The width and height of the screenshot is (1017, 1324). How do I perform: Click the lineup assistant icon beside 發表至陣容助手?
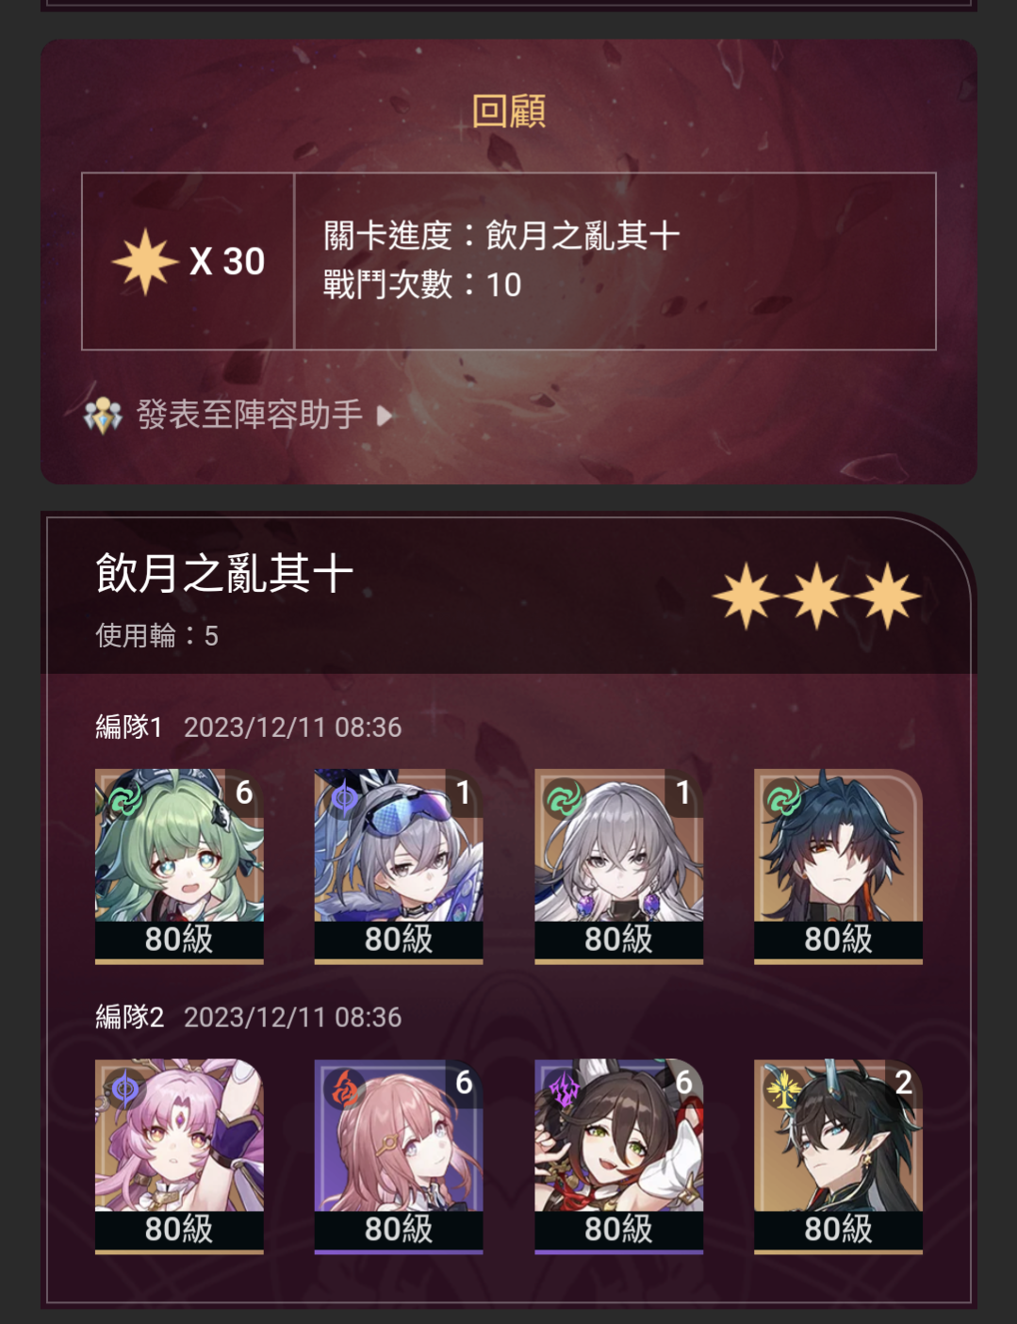tap(103, 415)
